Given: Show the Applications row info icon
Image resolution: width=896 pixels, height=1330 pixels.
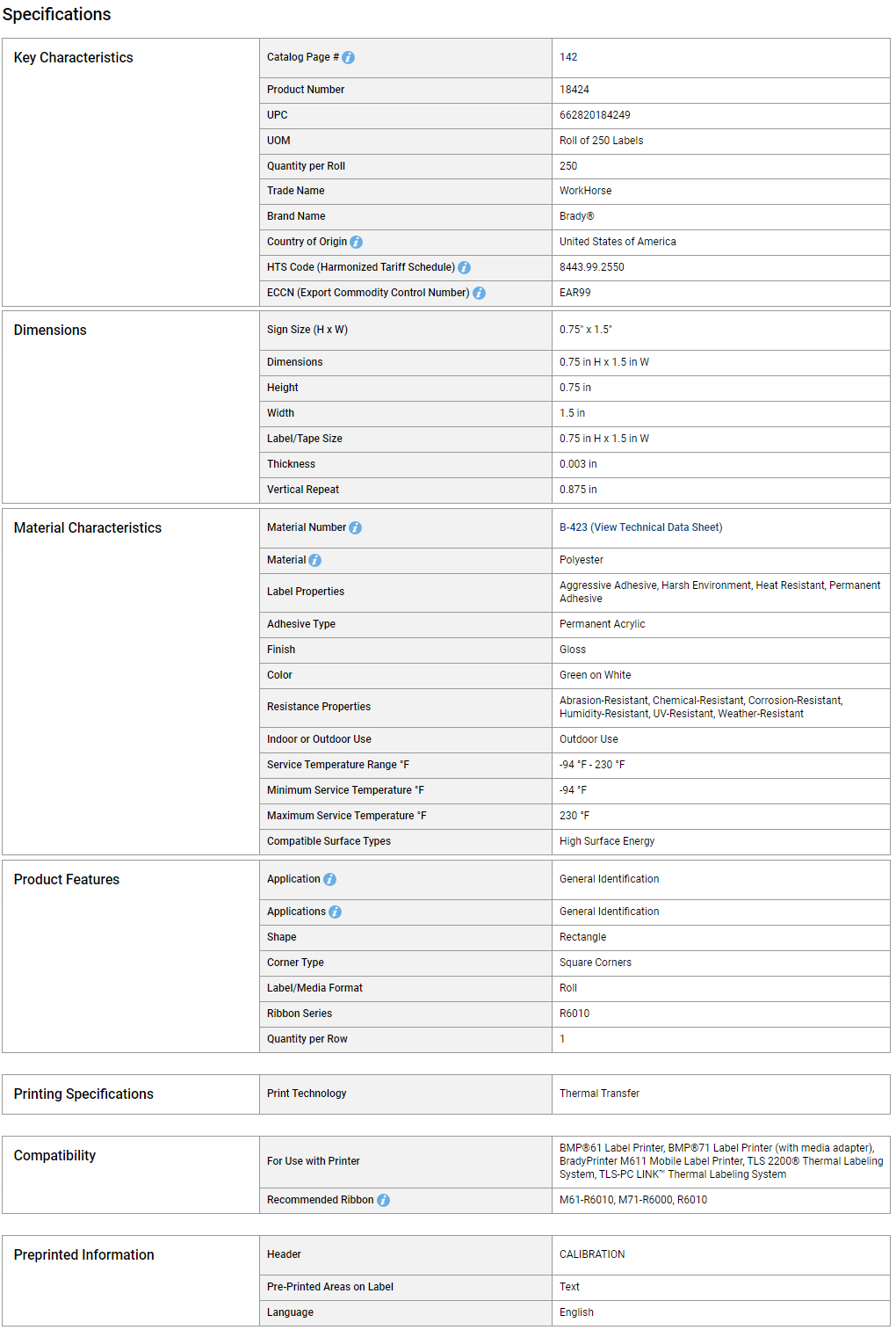Looking at the screenshot, I should point(335,912).
